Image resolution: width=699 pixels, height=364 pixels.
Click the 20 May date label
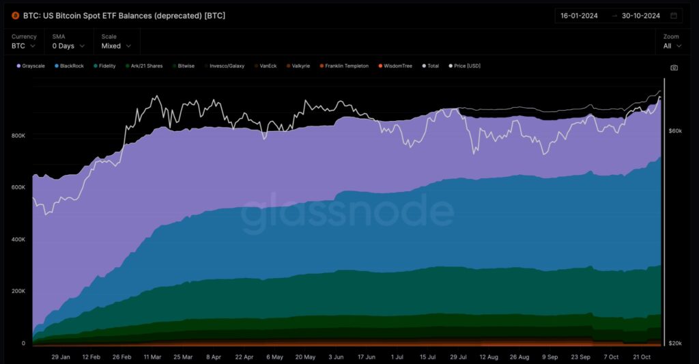pyautogui.click(x=305, y=357)
